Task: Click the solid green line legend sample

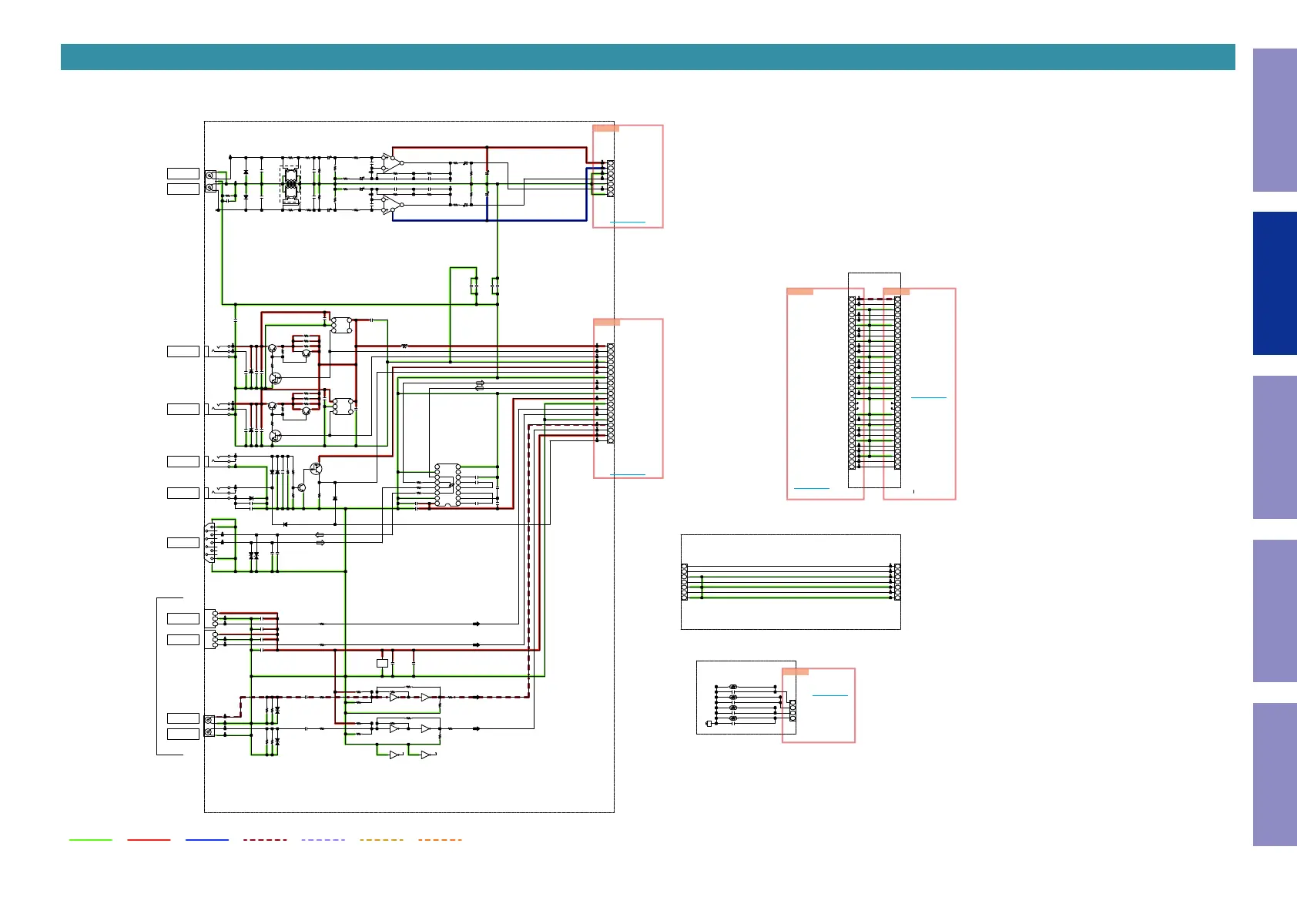Action: 91,840
